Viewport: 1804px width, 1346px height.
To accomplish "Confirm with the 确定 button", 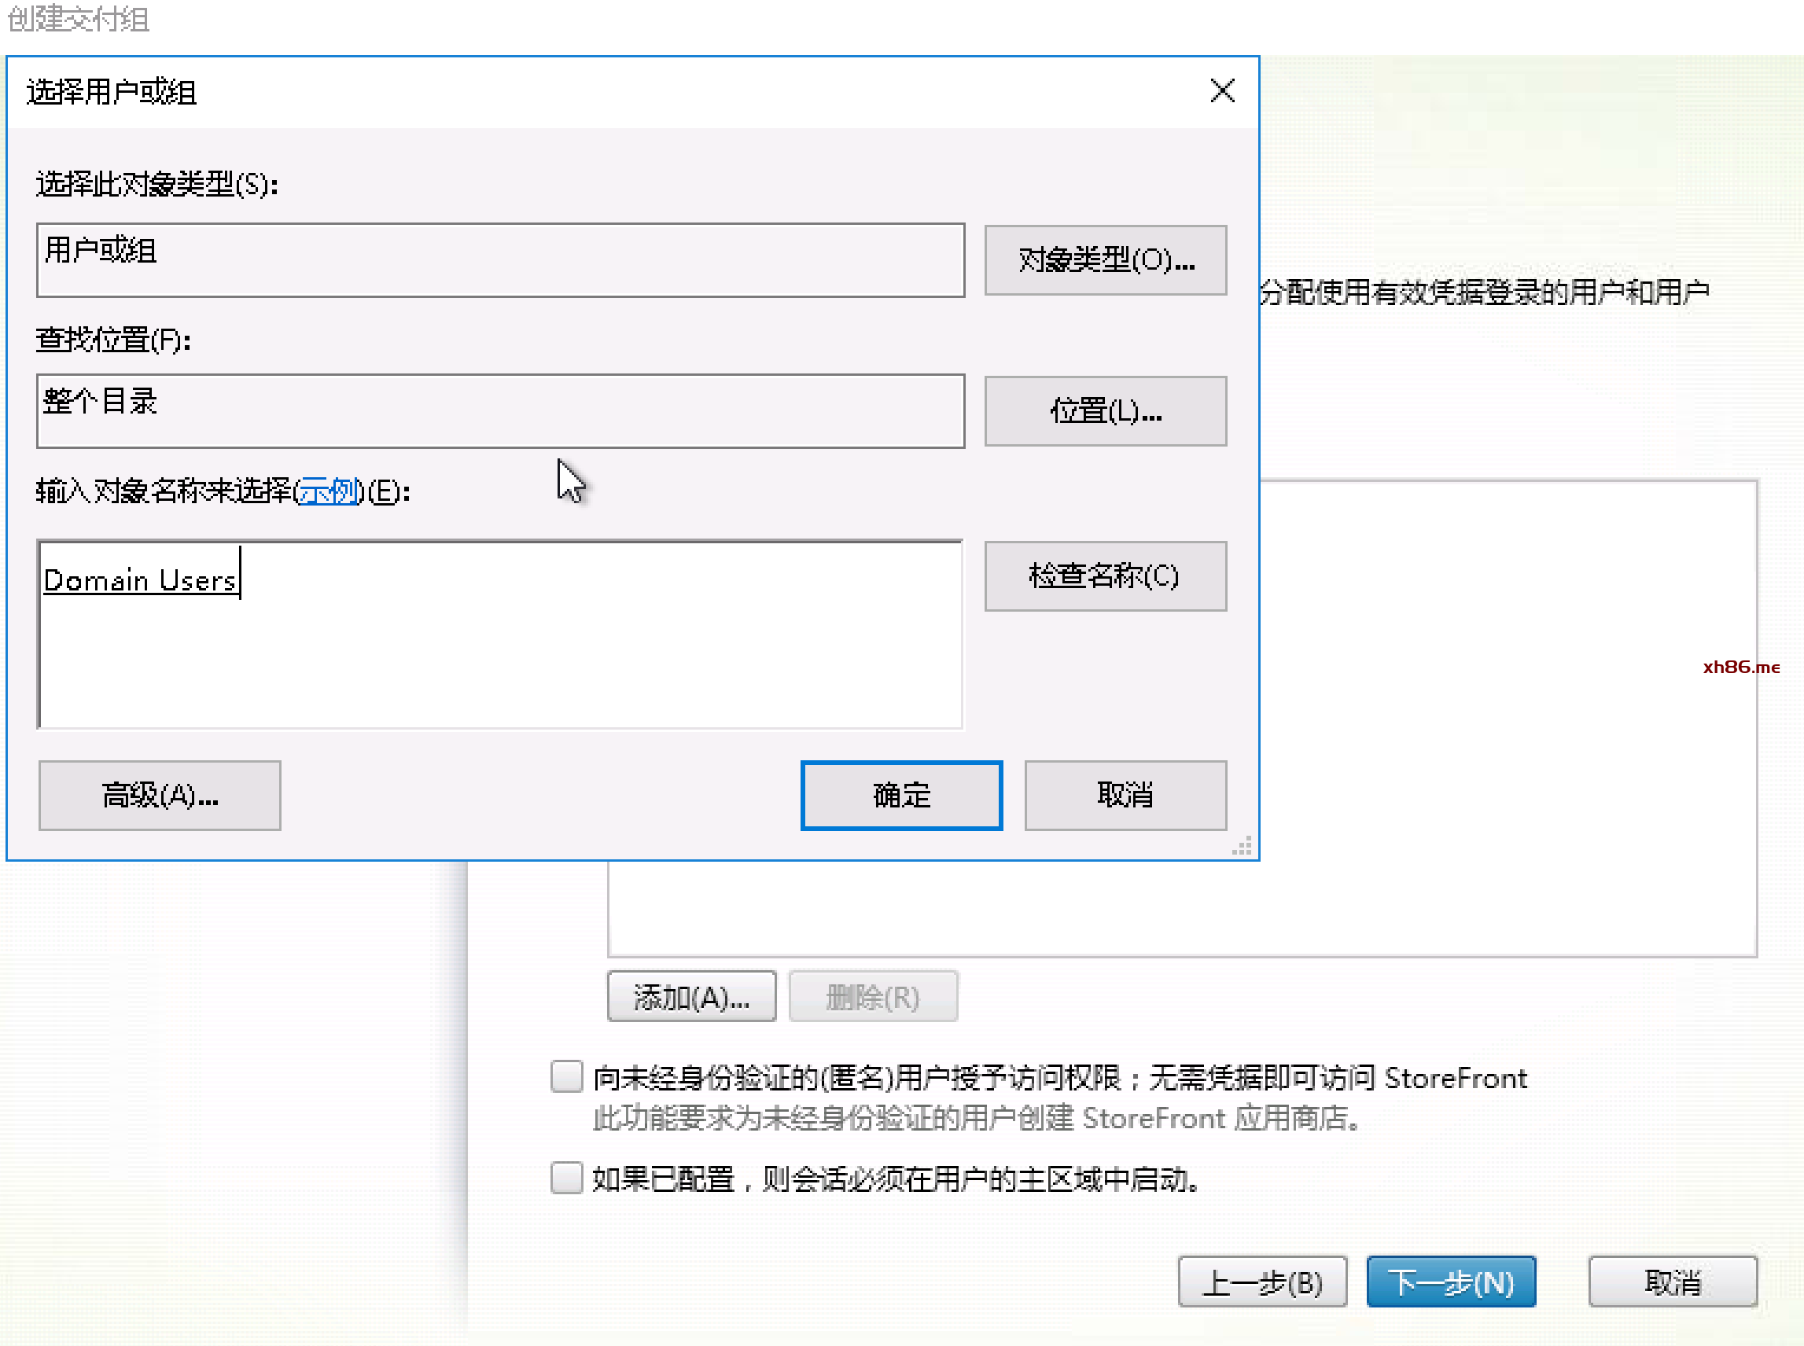I will (x=900, y=795).
